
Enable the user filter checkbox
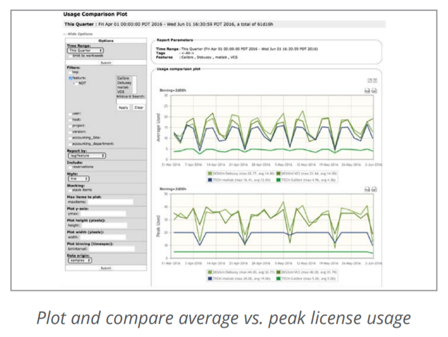70,114
